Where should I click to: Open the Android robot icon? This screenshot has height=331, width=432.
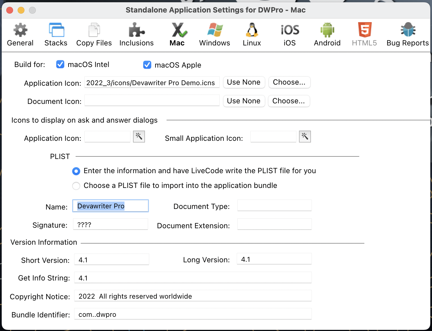[x=327, y=30]
